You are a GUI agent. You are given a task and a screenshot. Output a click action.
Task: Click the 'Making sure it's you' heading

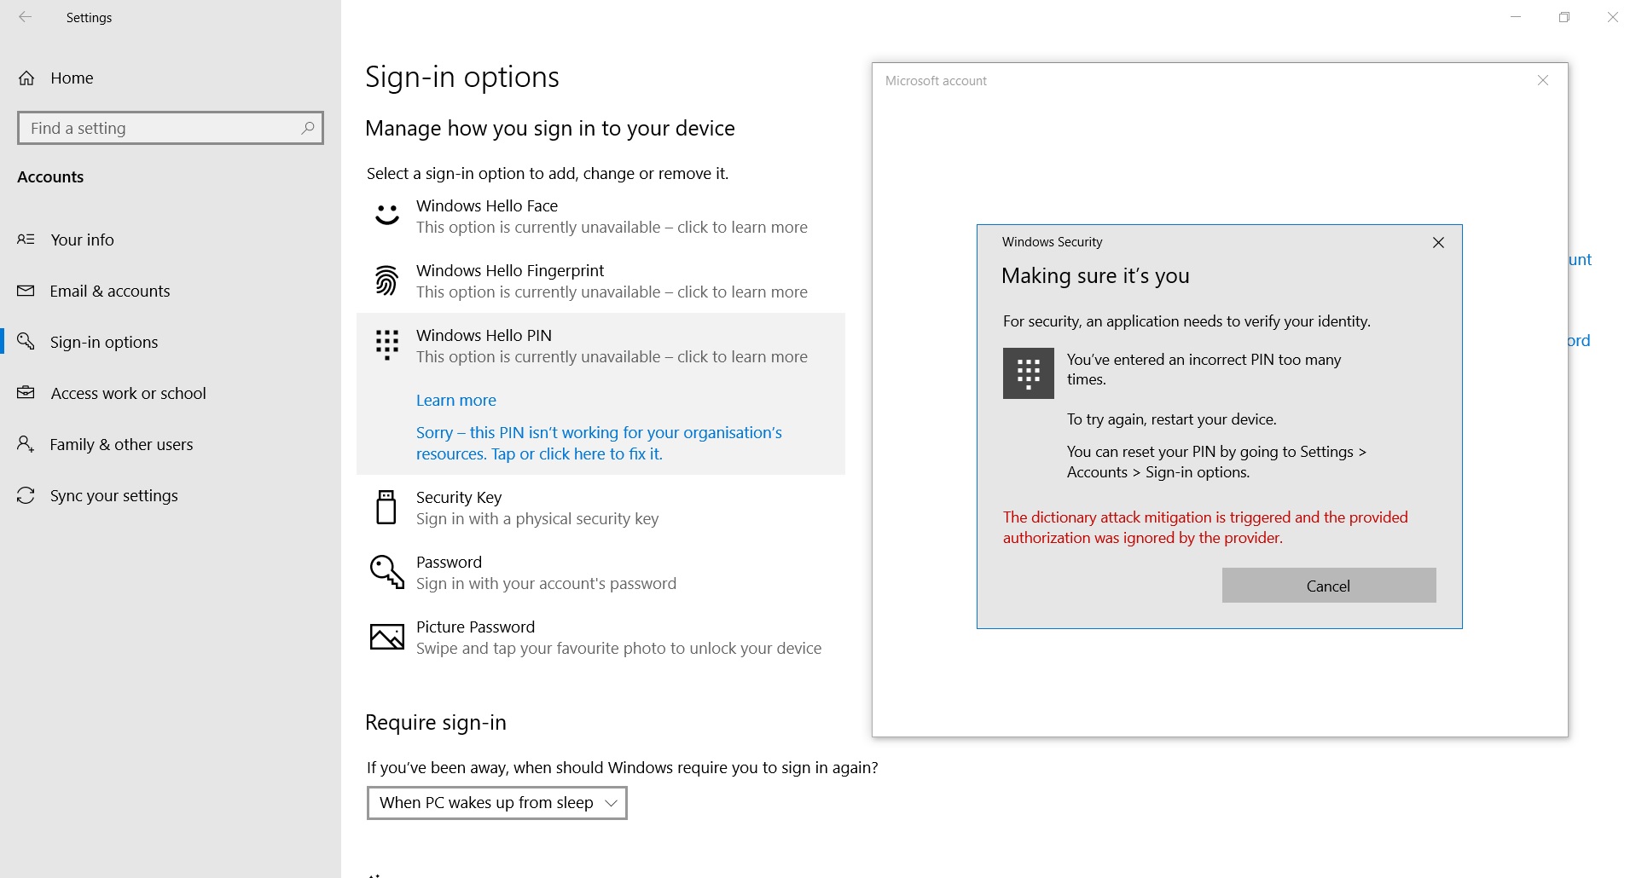pyautogui.click(x=1095, y=276)
